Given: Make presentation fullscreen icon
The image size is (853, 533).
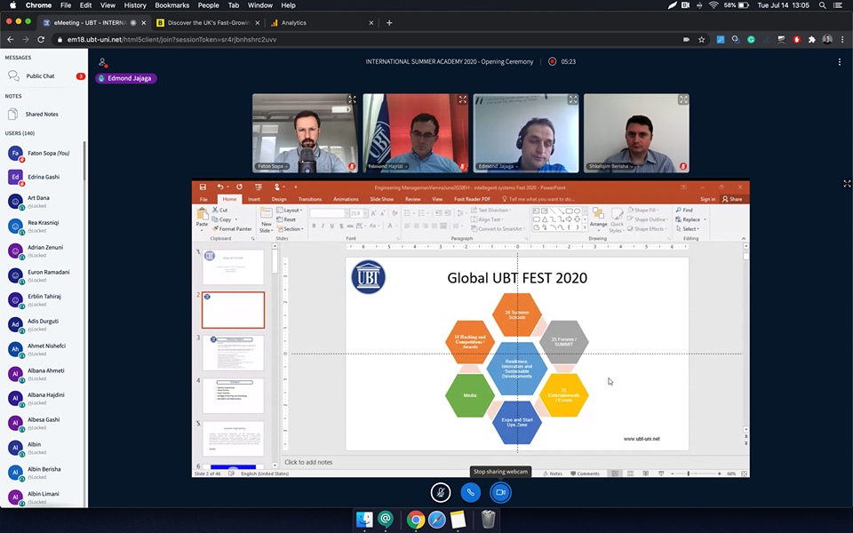Looking at the screenshot, I should pyautogui.click(x=847, y=184).
